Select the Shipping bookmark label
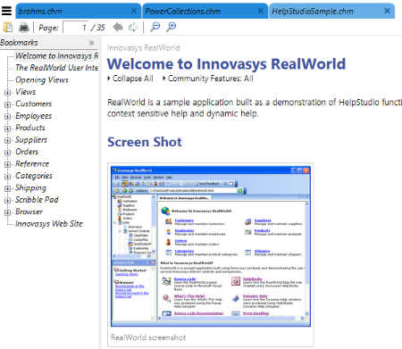 [30, 187]
